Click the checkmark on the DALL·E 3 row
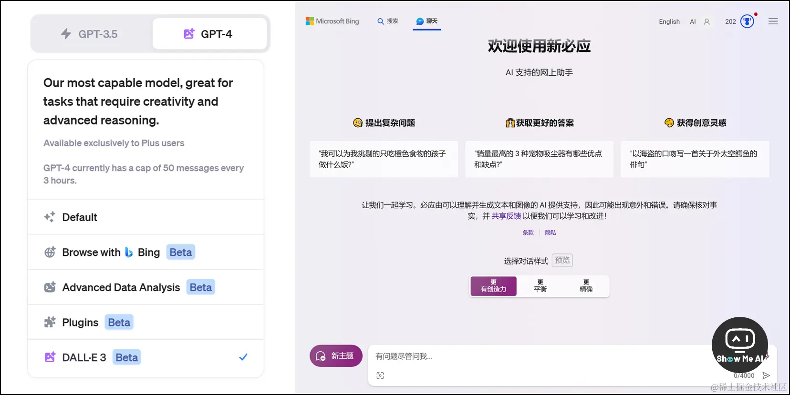The image size is (790, 395). pos(243,357)
